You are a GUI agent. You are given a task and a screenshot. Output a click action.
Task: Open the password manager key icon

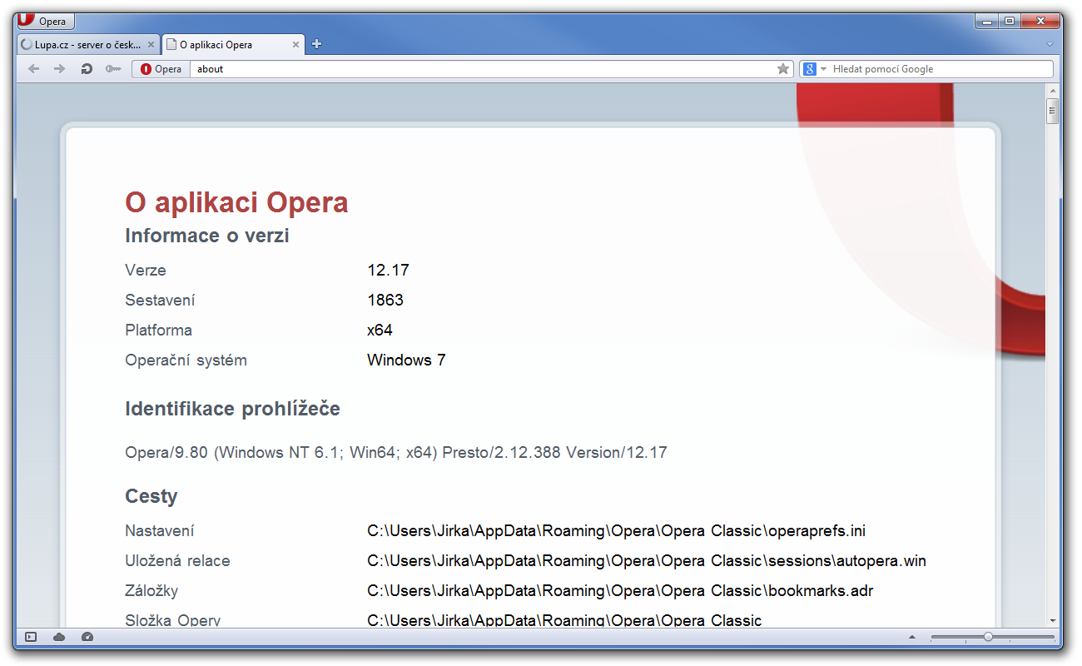[x=113, y=69]
